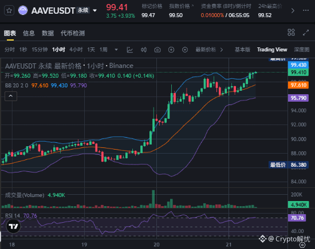Select the 15分钟 interval
The width and height of the screenshot is (315, 249).
tap(40, 50)
